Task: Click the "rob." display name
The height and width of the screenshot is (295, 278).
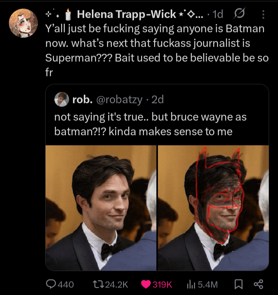Action: click(x=82, y=100)
